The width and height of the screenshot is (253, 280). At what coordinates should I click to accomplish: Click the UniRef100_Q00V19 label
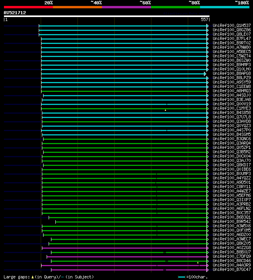click(x=232, y=104)
